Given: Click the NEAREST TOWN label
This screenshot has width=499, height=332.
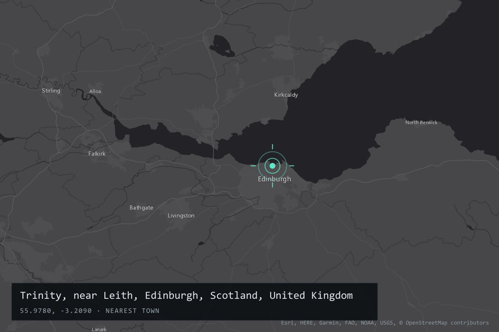Looking at the screenshot, I should (133, 310).
